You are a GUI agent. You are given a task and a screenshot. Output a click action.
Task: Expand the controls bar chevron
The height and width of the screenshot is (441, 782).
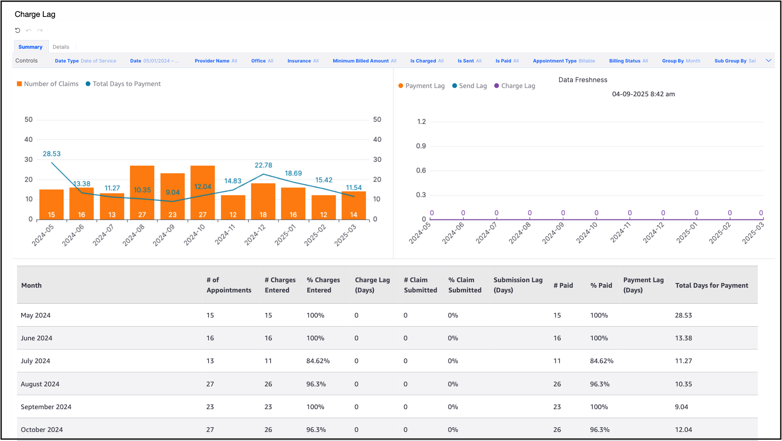[x=768, y=61]
